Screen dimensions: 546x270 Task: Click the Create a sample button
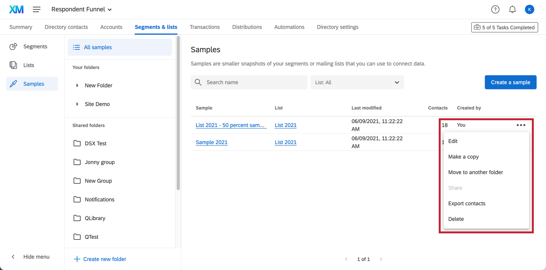[510, 82]
